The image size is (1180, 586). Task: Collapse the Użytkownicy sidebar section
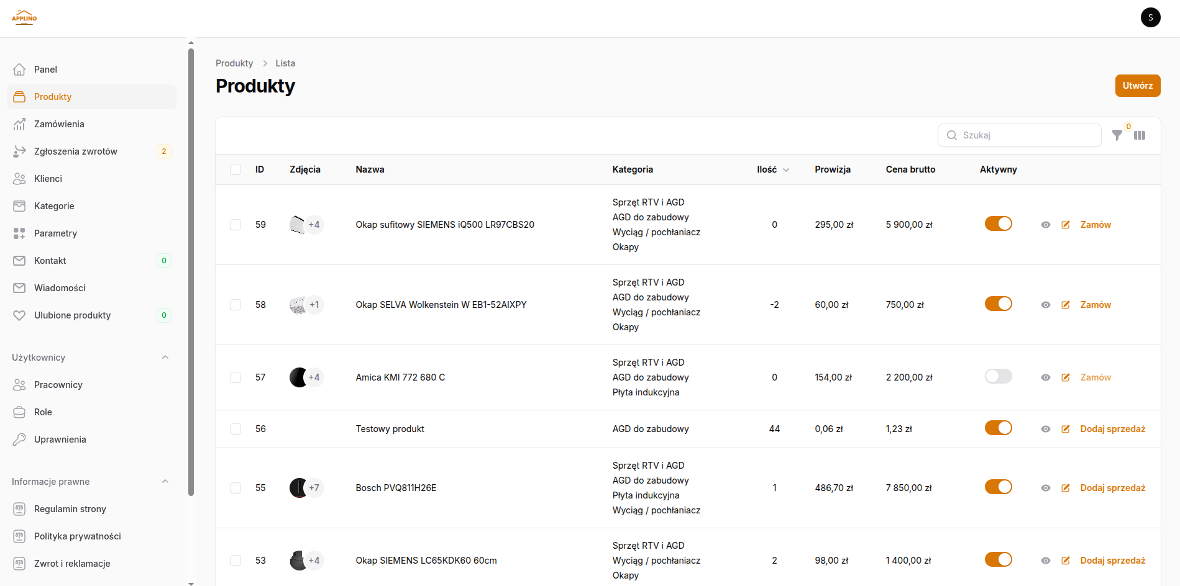165,358
